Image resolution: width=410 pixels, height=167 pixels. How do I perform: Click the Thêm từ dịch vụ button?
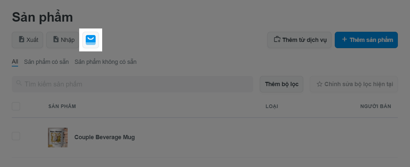(299, 40)
